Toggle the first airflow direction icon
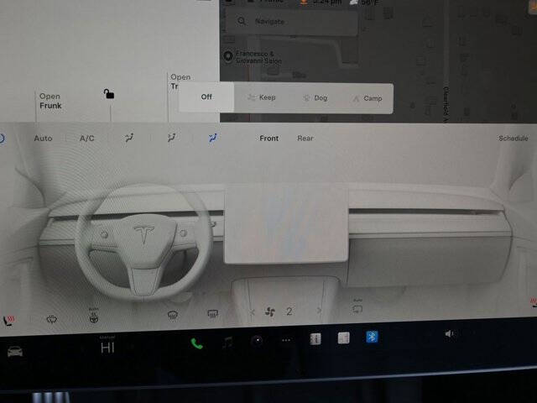 (x=129, y=138)
